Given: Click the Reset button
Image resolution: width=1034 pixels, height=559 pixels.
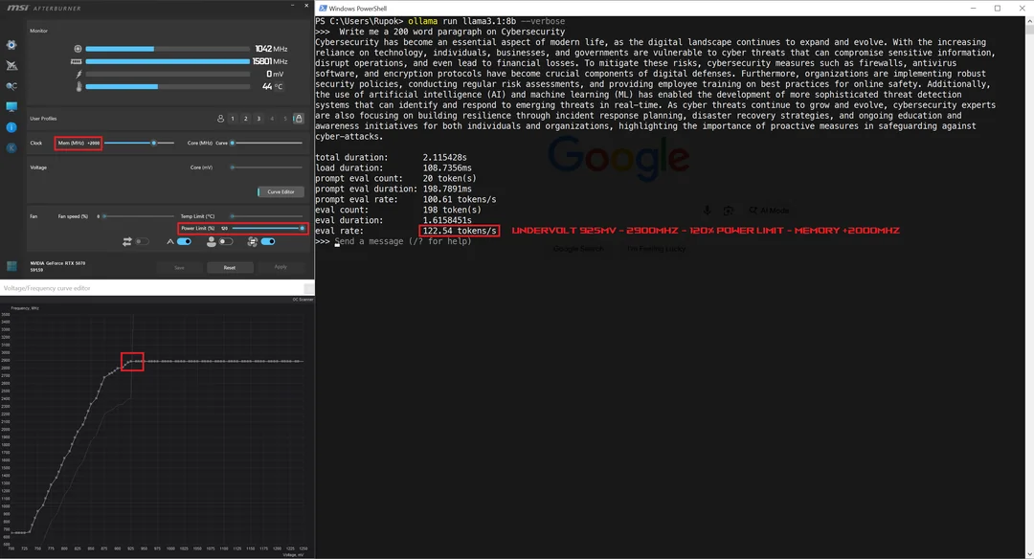Looking at the screenshot, I should (230, 268).
